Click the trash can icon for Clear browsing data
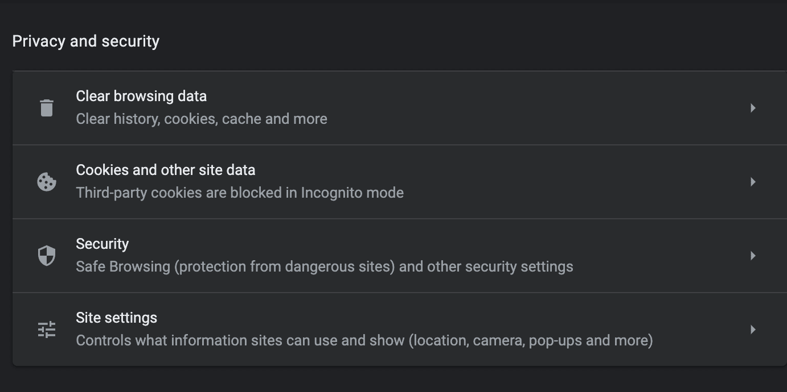This screenshot has width=787, height=392. [46, 107]
